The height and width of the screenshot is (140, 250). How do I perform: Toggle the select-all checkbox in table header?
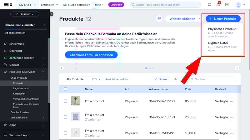65,89
